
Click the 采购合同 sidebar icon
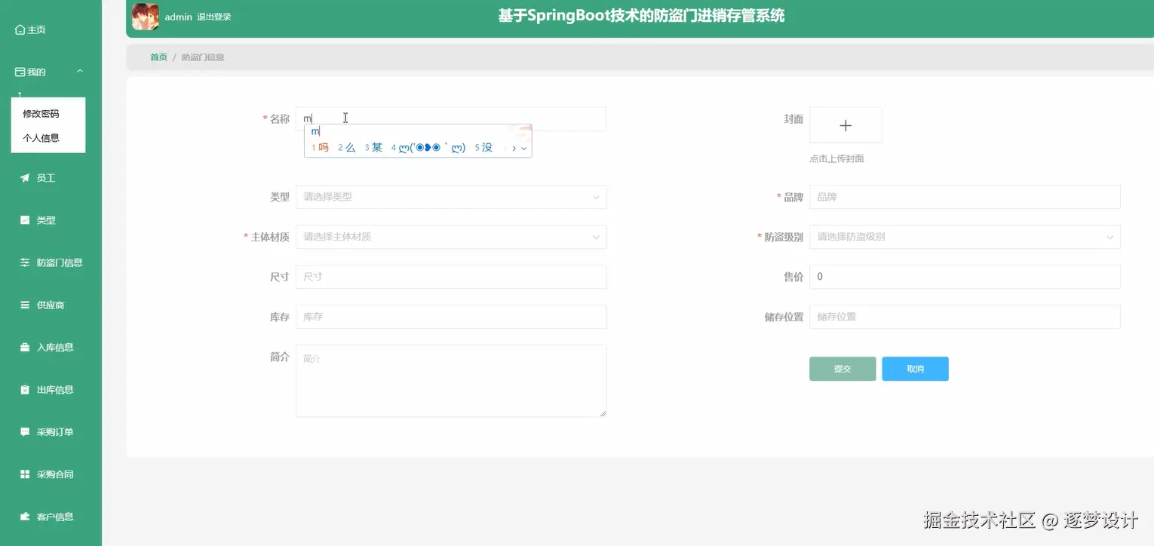[x=23, y=474]
